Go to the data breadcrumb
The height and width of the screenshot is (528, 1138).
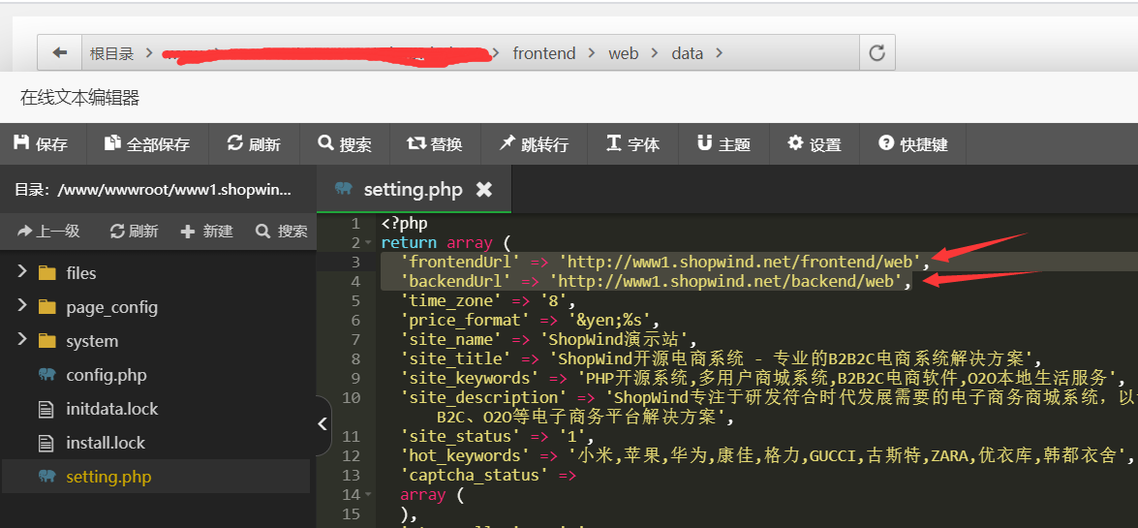688,53
